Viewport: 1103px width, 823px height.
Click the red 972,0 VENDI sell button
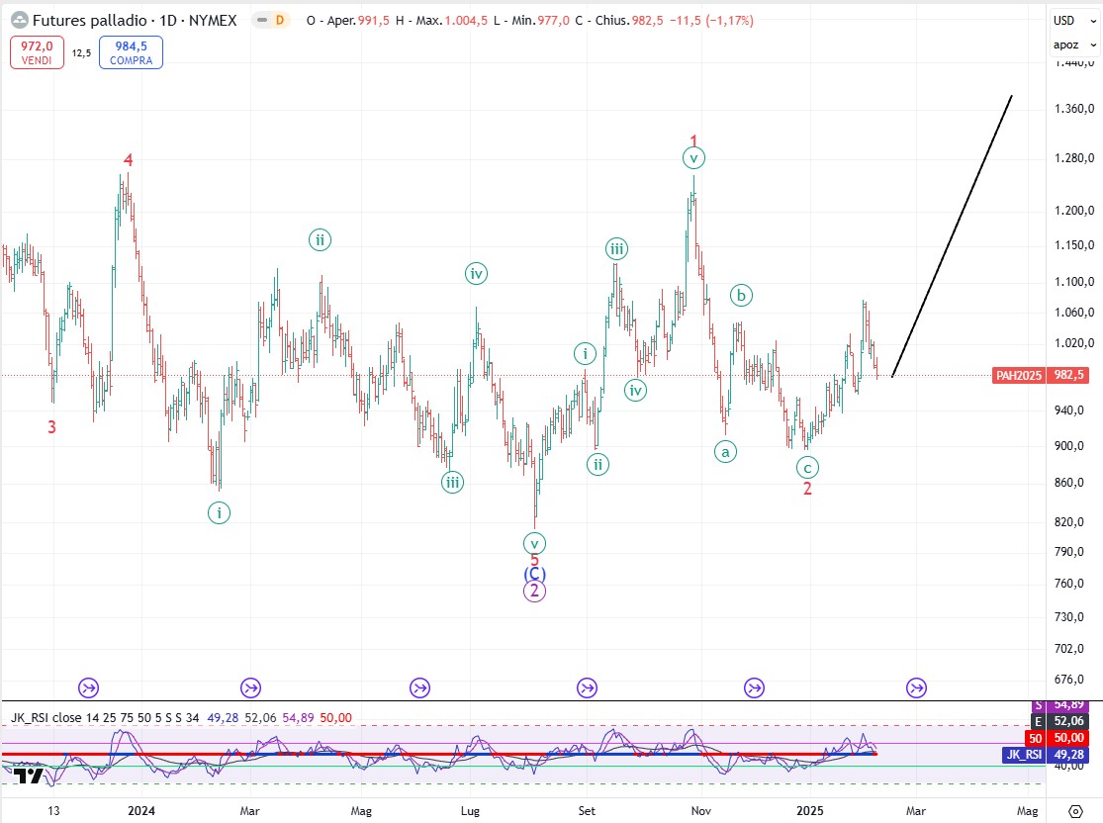(37, 52)
